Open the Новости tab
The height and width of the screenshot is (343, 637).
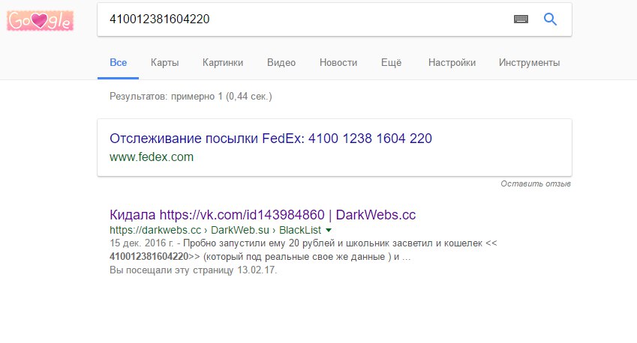click(338, 62)
